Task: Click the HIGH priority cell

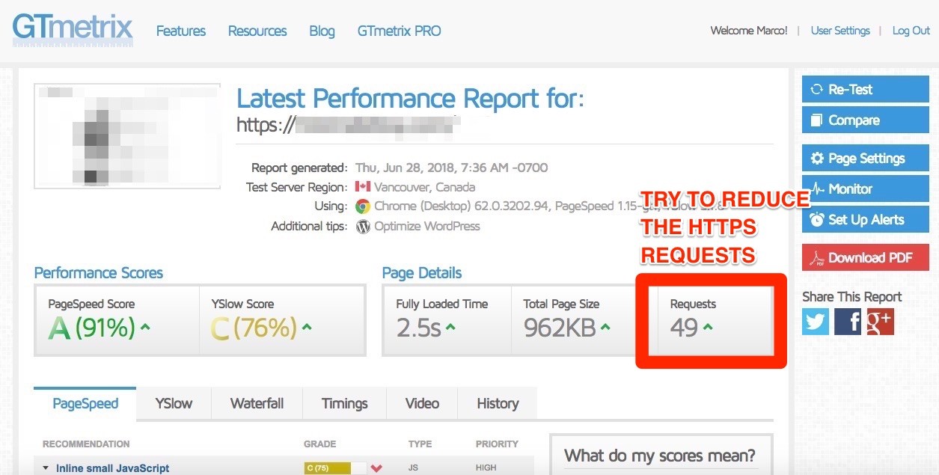Action: point(486,468)
